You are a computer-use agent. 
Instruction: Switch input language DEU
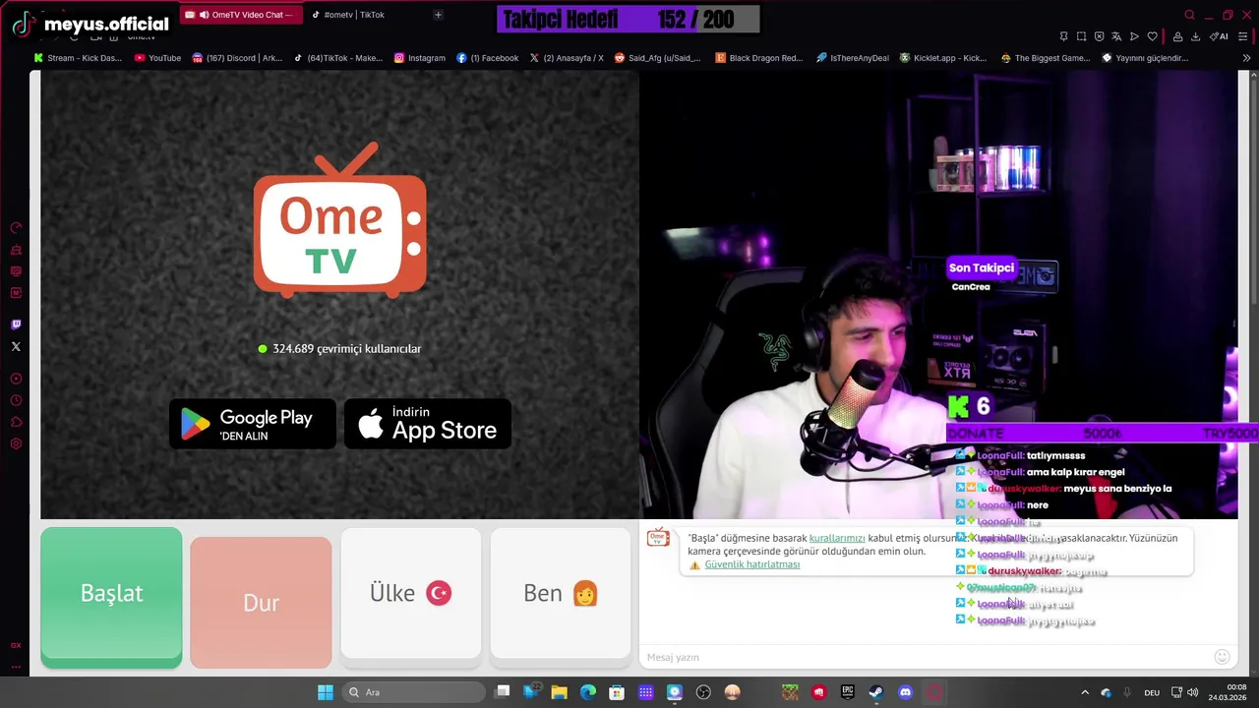[1152, 692]
